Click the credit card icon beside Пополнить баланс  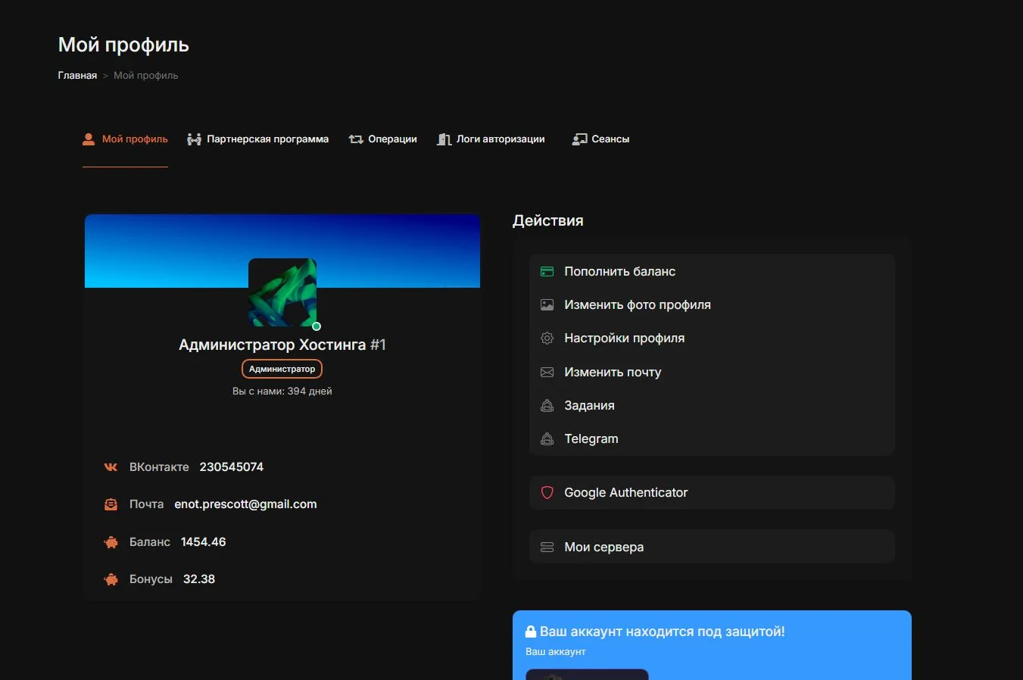click(547, 272)
